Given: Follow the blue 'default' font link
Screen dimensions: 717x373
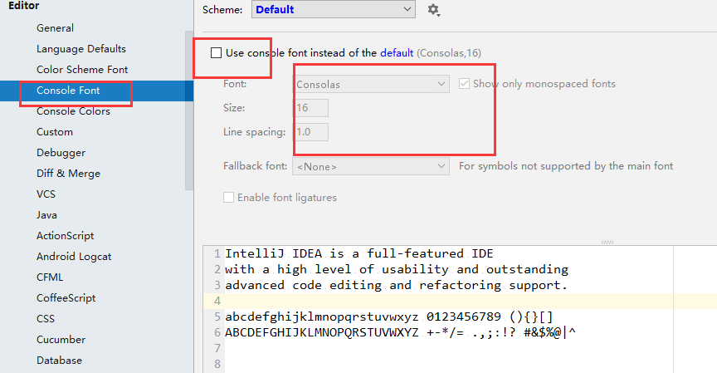Looking at the screenshot, I should 397,53.
